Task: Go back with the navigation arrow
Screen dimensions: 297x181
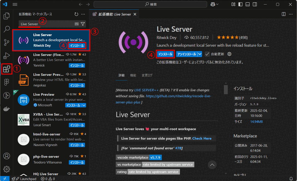Action: pos(81,4)
